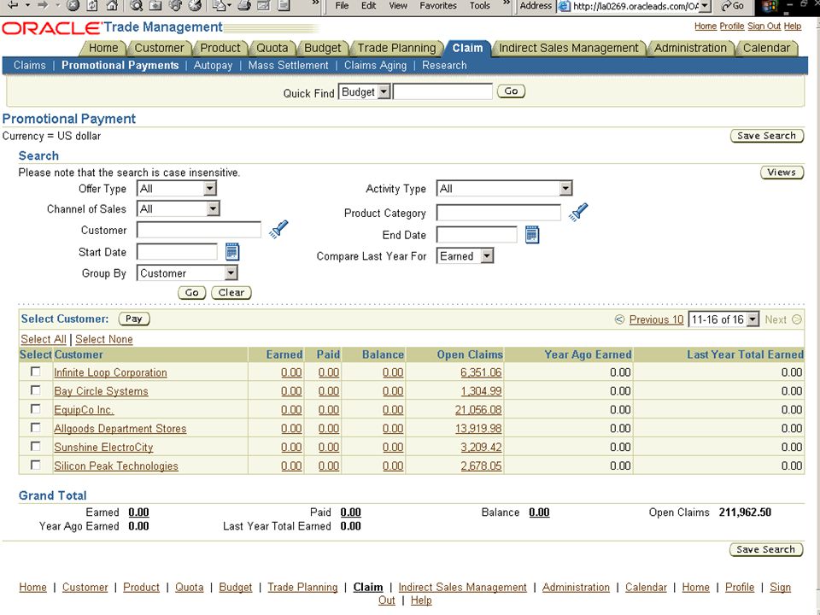Open the browser Favorites icon
The width and height of the screenshot is (820, 615).
[155, 5]
